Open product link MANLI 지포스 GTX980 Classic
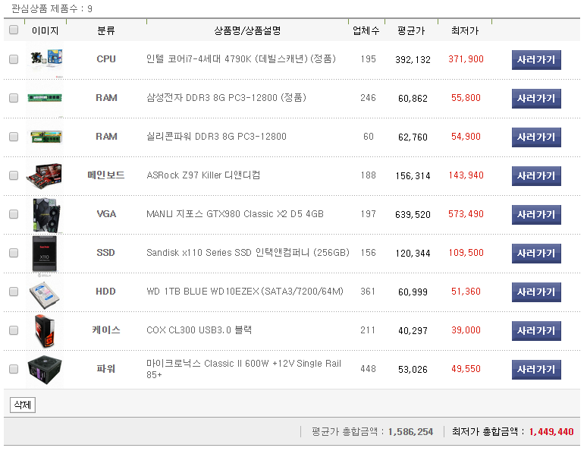 tap(235, 214)
